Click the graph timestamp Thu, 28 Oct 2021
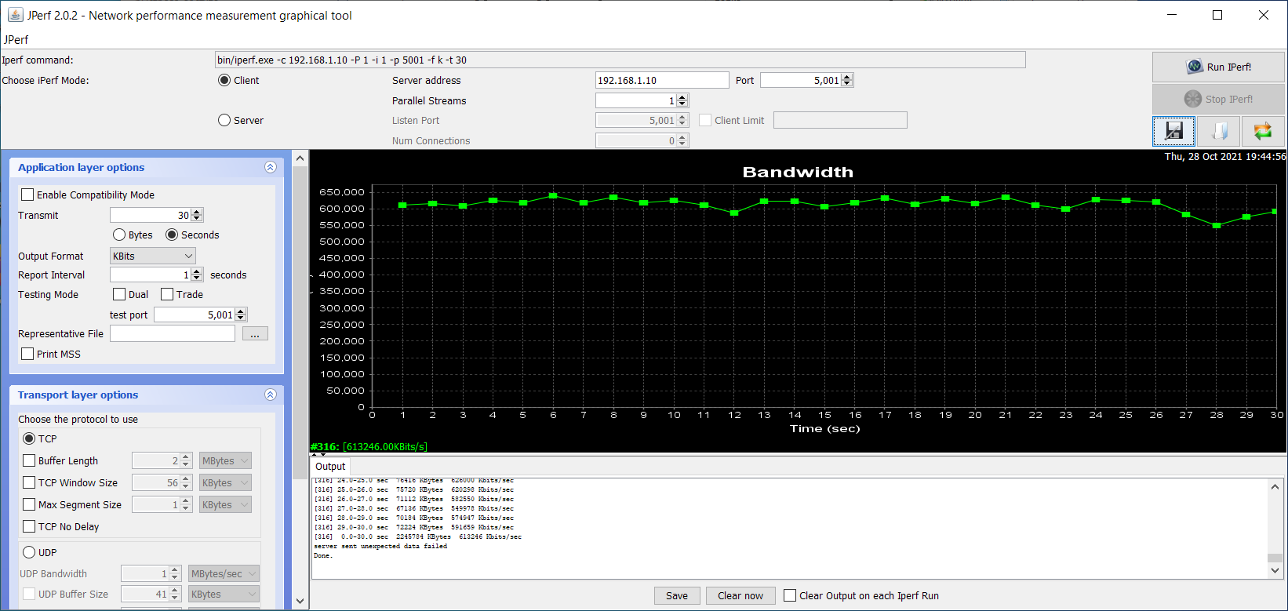 click(x=1224, y=156)
